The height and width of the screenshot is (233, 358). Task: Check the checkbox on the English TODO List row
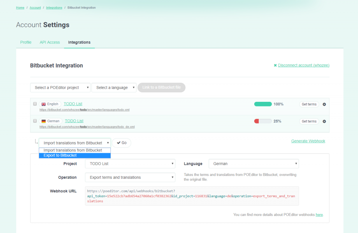point(35,104)
